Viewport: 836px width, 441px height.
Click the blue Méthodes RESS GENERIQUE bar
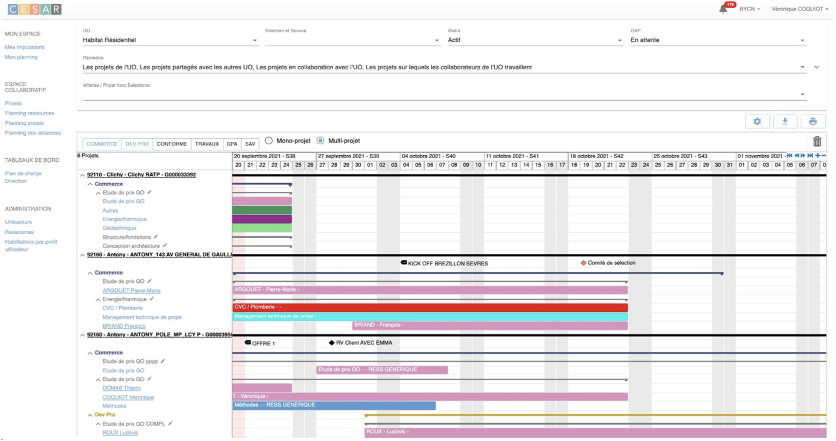[334, 405]
